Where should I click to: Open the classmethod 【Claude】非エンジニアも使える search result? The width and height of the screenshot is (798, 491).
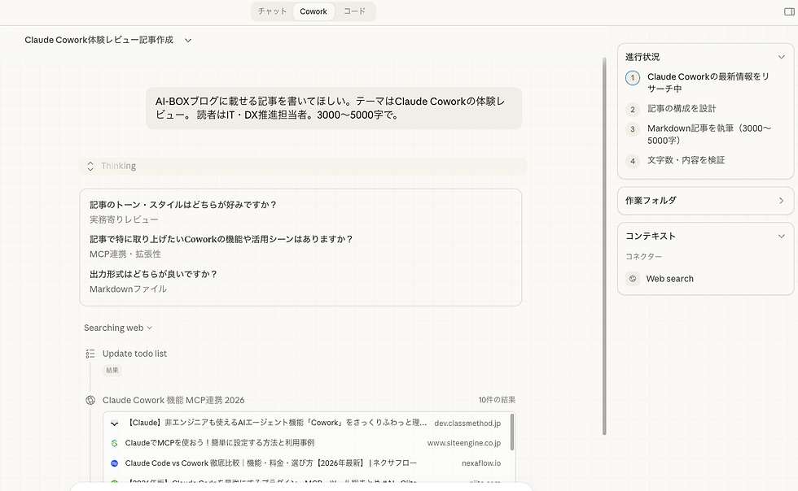pyautogui.click(x=275, y=423)
